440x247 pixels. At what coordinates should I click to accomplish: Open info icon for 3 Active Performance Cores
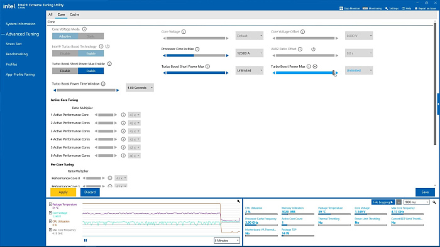pos(123,131)
